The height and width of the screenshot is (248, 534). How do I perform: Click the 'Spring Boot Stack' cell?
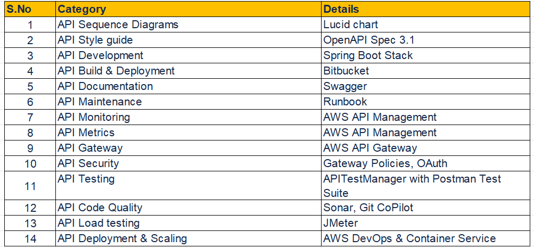point(425,55)
